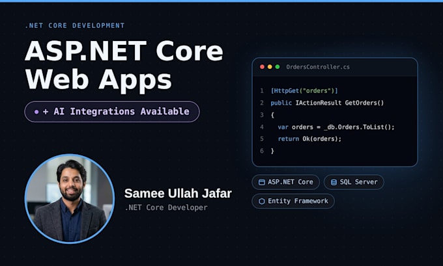Viewport: 443px width, 266px height.
Task: Click the OrdersController.cs file title
Action: click(318, 67)
